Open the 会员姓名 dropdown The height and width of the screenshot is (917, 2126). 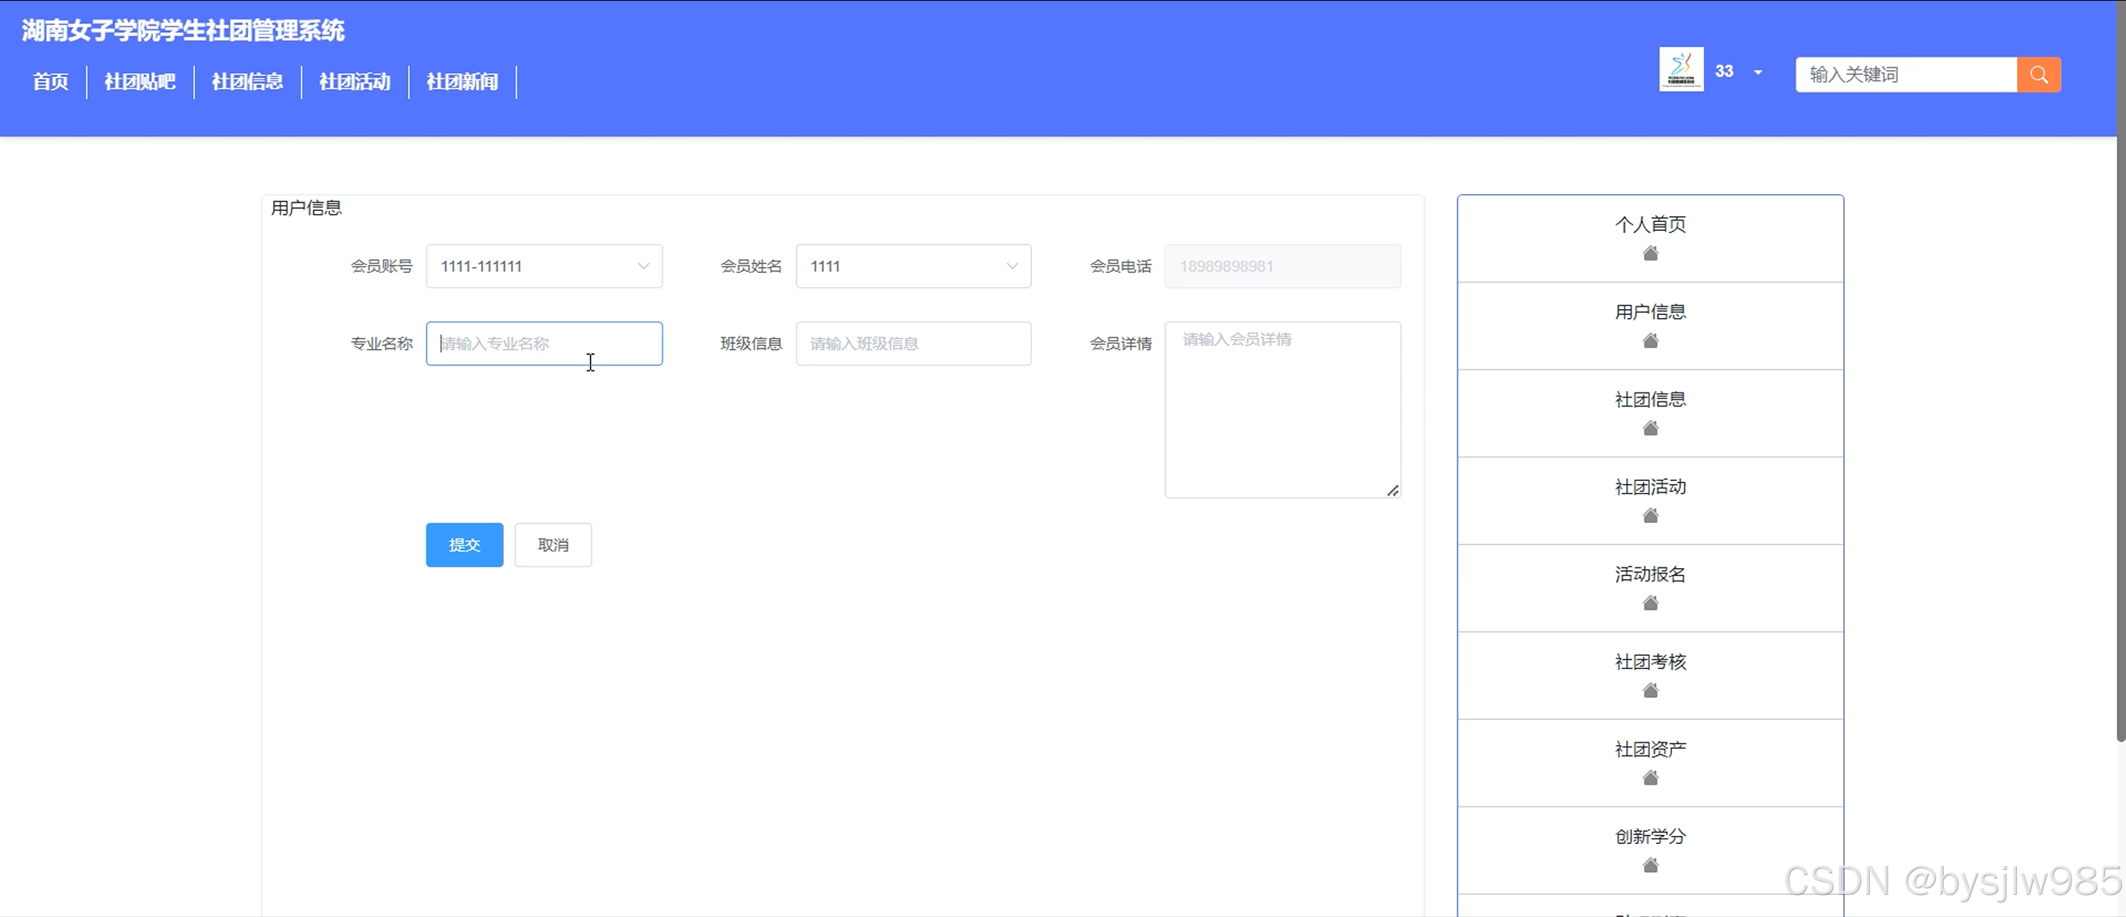click(914, 266)
